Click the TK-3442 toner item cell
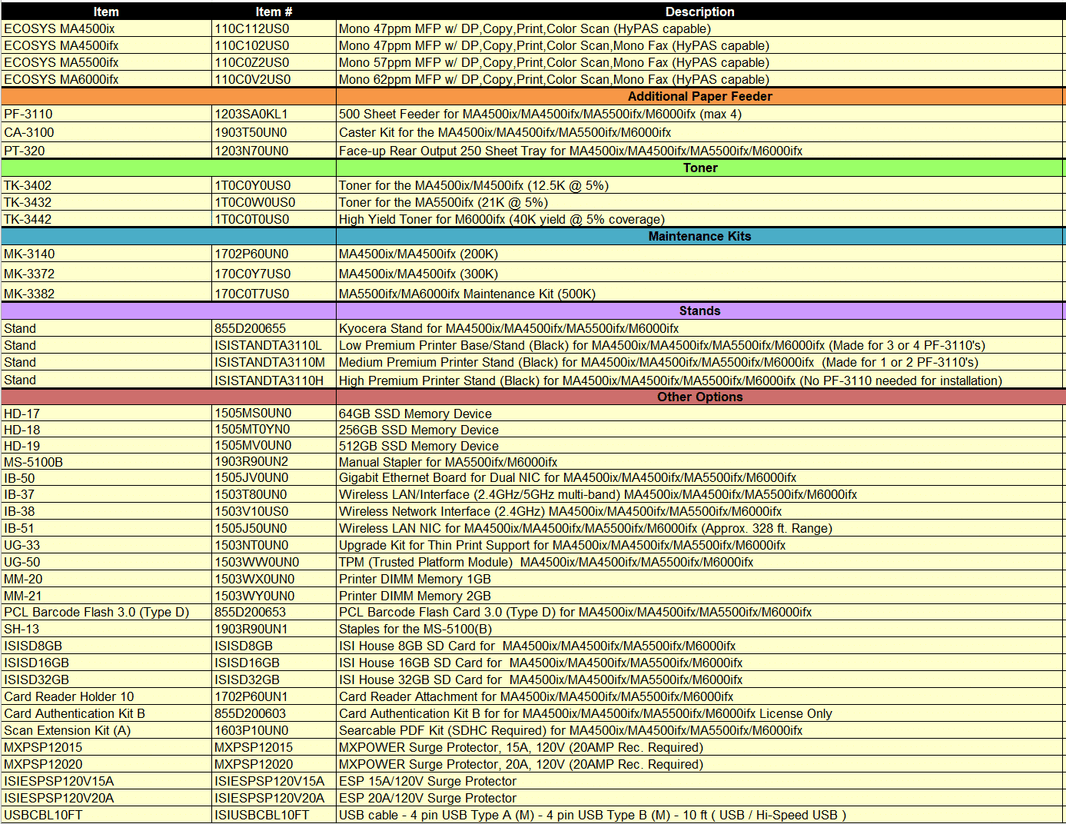Image resolution: width=1066 pixels, height=824 pixels. coord(28,219)
